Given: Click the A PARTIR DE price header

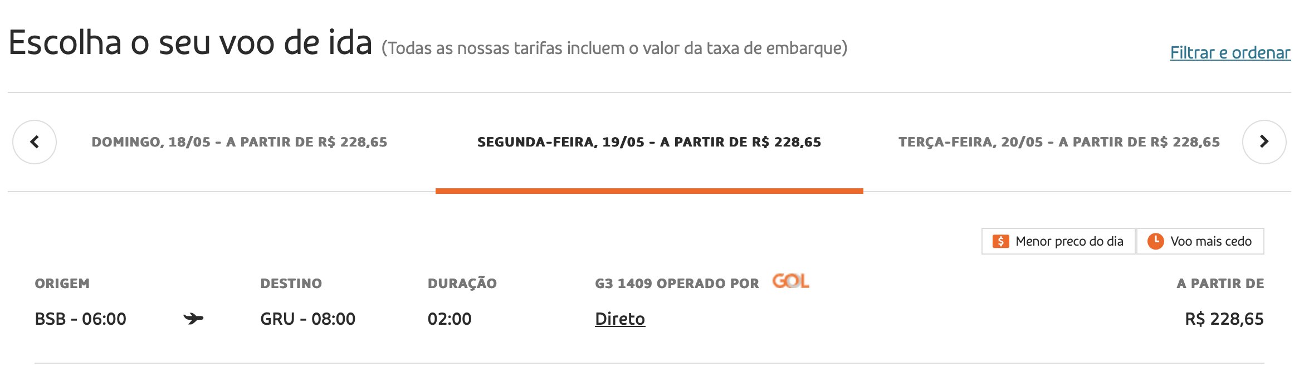Looking at the screenshot, I should (x=1220, y=284).
